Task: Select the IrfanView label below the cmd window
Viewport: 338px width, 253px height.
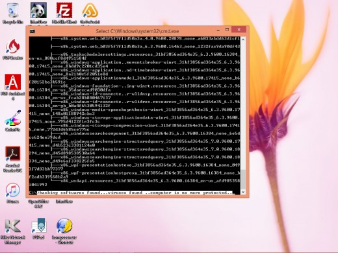Action: click(x=64, y=202)
